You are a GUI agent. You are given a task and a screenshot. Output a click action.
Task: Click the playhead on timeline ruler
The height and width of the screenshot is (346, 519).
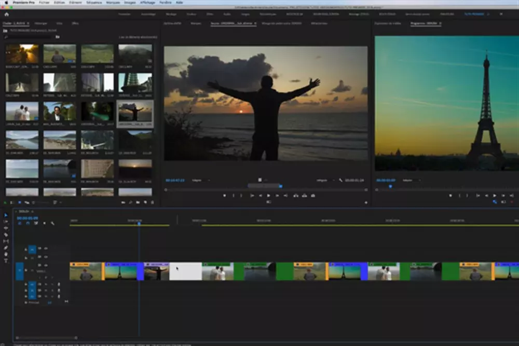tap(139, 223)
